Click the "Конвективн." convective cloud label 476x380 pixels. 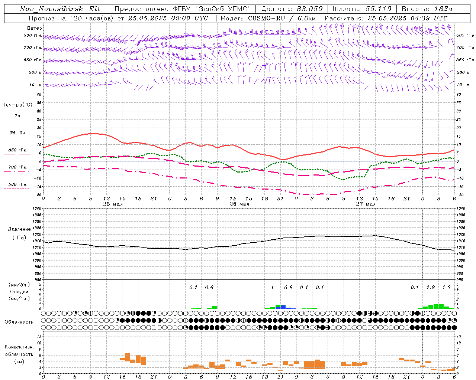(19, 347)
